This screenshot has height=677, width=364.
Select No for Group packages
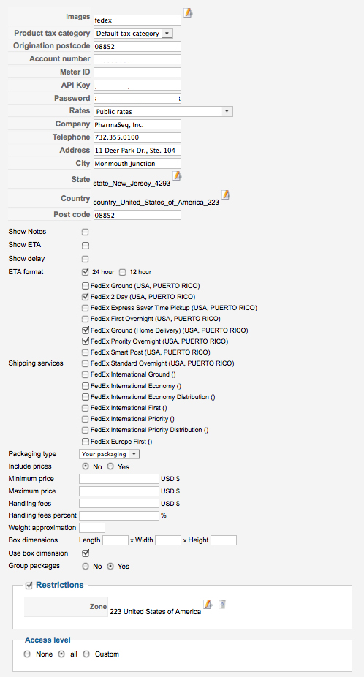click(86, 566)
